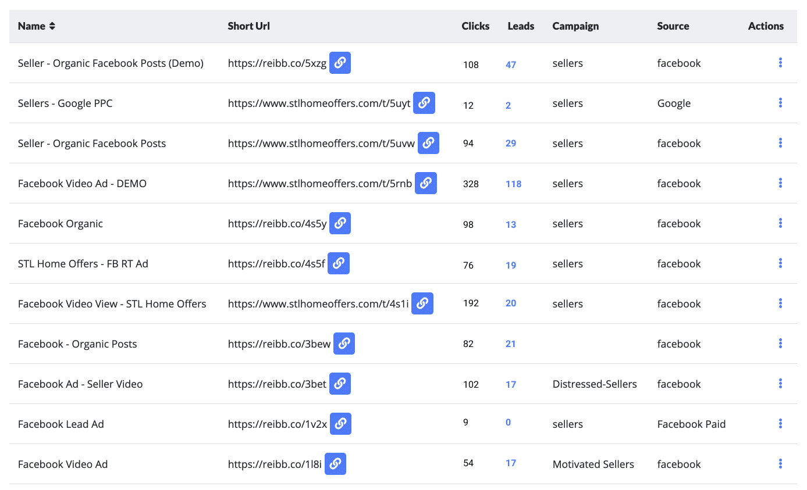Screen dimensions: 807x490
Task: Open the 0 leads link for Facebook Lead Ad
Action: coord(509,422)
